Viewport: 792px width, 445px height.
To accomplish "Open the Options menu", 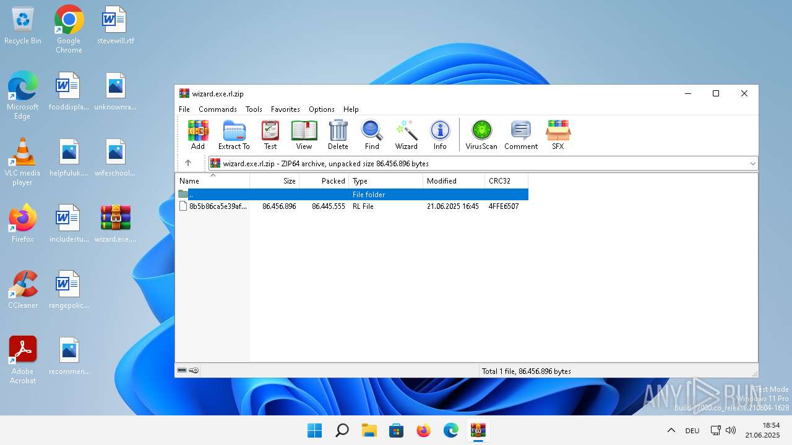I will (x=322, y=109).
